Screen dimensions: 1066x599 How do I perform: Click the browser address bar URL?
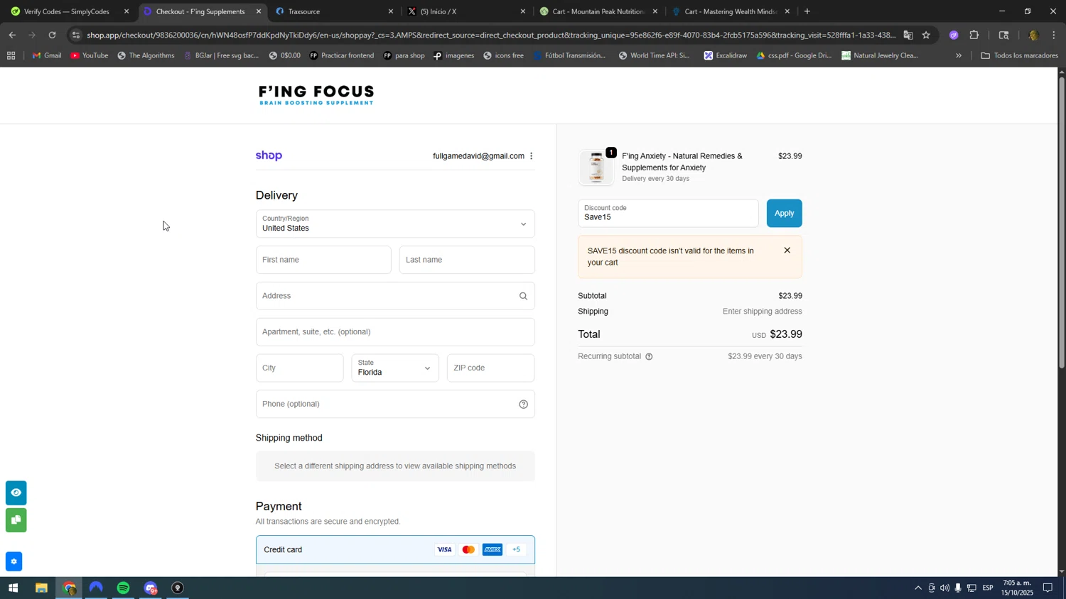(x=490, y=35)
